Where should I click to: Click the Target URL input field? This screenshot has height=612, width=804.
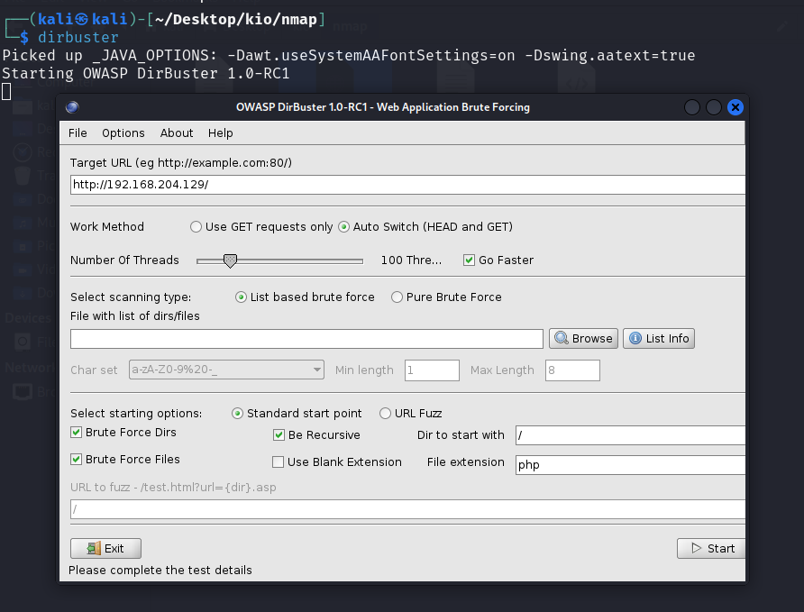[x=407, y=185]
